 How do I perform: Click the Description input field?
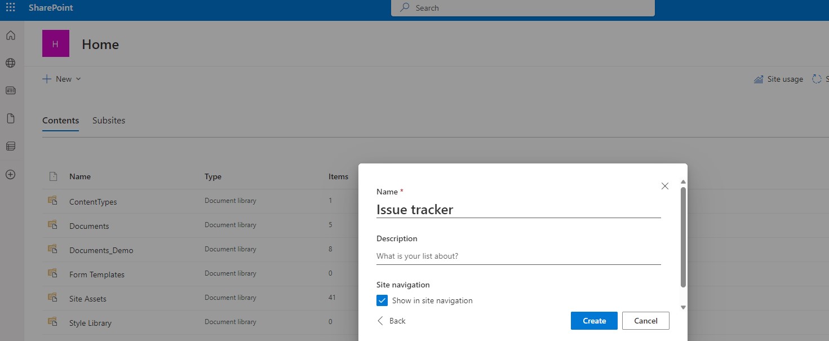tap(518, 256)
